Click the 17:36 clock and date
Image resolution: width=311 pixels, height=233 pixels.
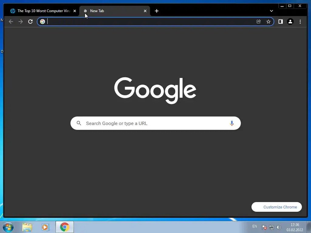295,227
